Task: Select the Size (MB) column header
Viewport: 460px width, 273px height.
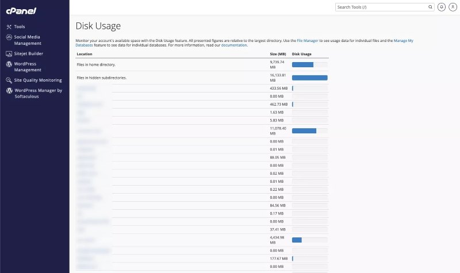Action: point(278,54)
